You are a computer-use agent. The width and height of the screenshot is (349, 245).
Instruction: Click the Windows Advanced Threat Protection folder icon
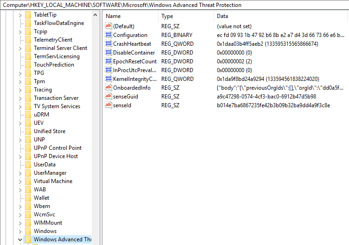pyautogui.click(x=28, y=239)
